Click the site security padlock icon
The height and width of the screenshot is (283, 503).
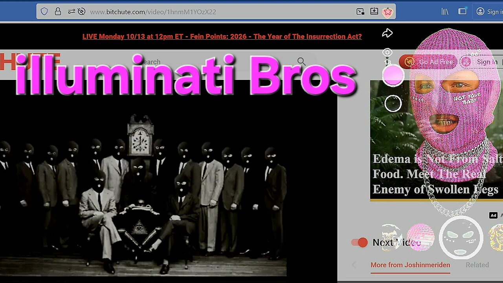tap(58, 12)
